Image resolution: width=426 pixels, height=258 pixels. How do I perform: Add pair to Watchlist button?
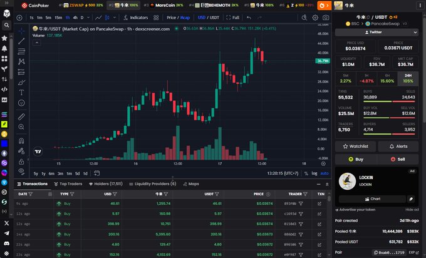coord(355,147)
